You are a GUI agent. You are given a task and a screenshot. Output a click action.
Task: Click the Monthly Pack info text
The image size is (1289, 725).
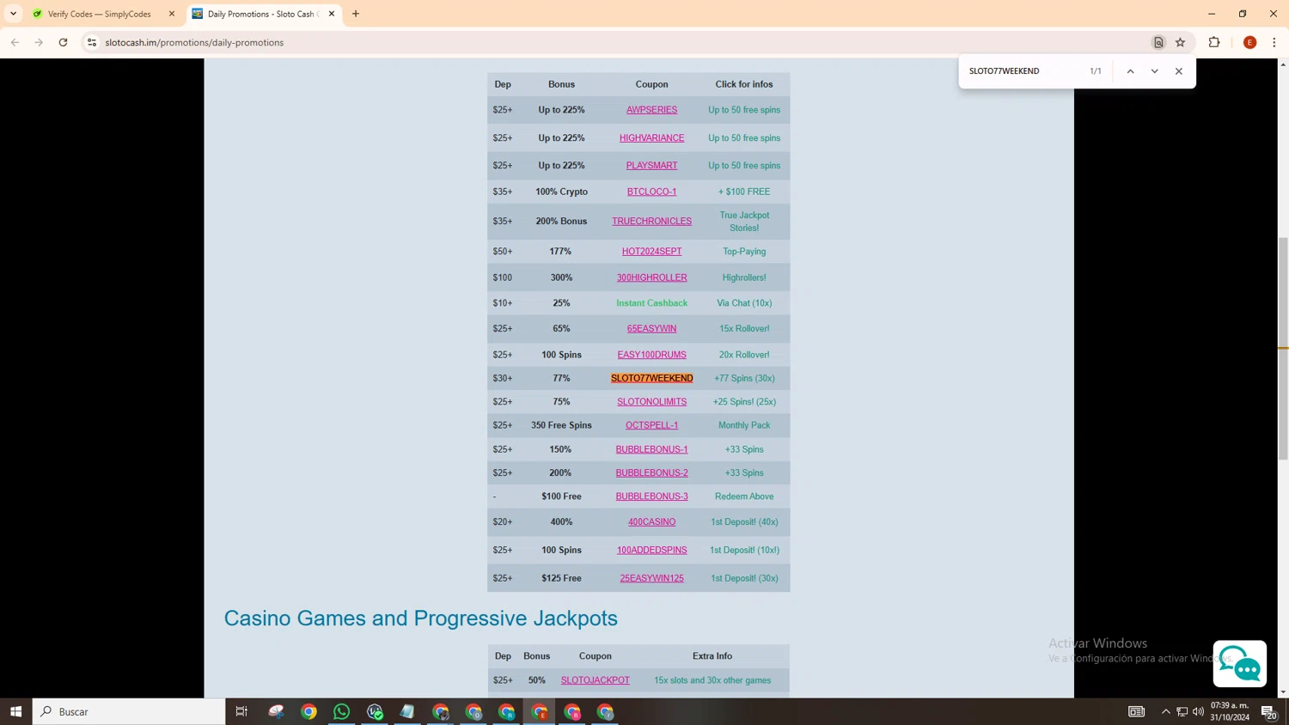744,425
